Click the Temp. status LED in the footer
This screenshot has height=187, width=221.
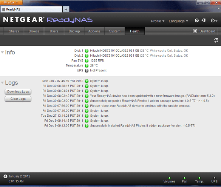[x=199, y=178]
